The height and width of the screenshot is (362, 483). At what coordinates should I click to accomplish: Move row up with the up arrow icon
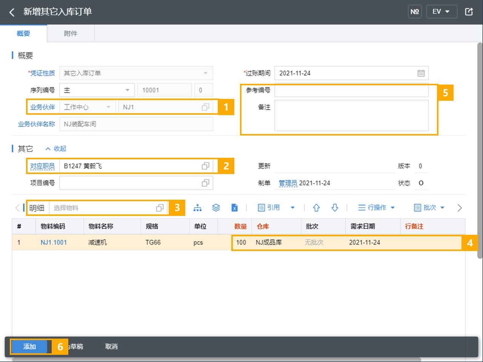tap(316, 208)
